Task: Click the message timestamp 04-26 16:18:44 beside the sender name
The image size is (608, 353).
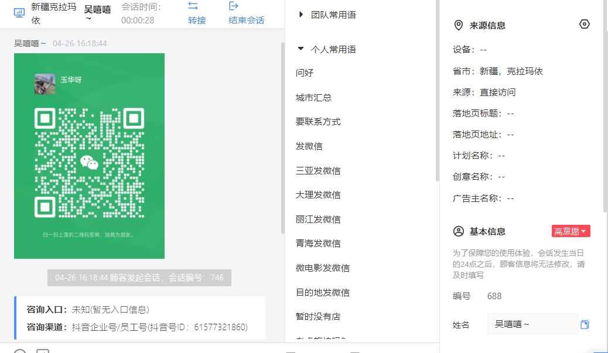Action: coord(80,43)
